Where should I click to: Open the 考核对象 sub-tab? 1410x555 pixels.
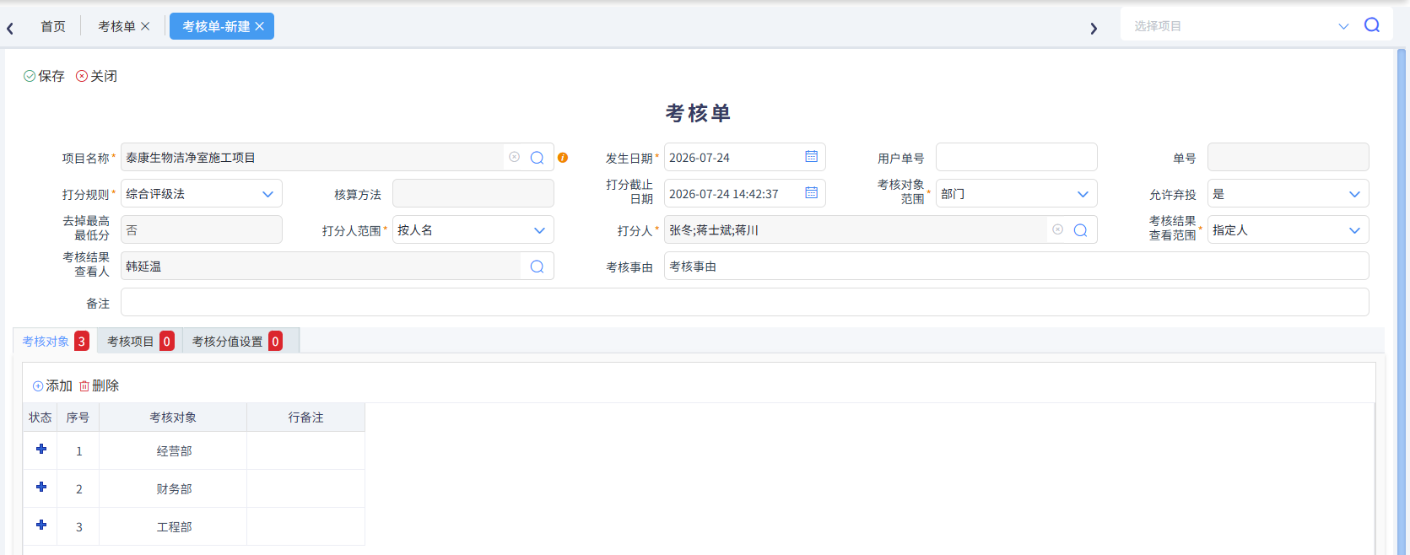point(55,341)
